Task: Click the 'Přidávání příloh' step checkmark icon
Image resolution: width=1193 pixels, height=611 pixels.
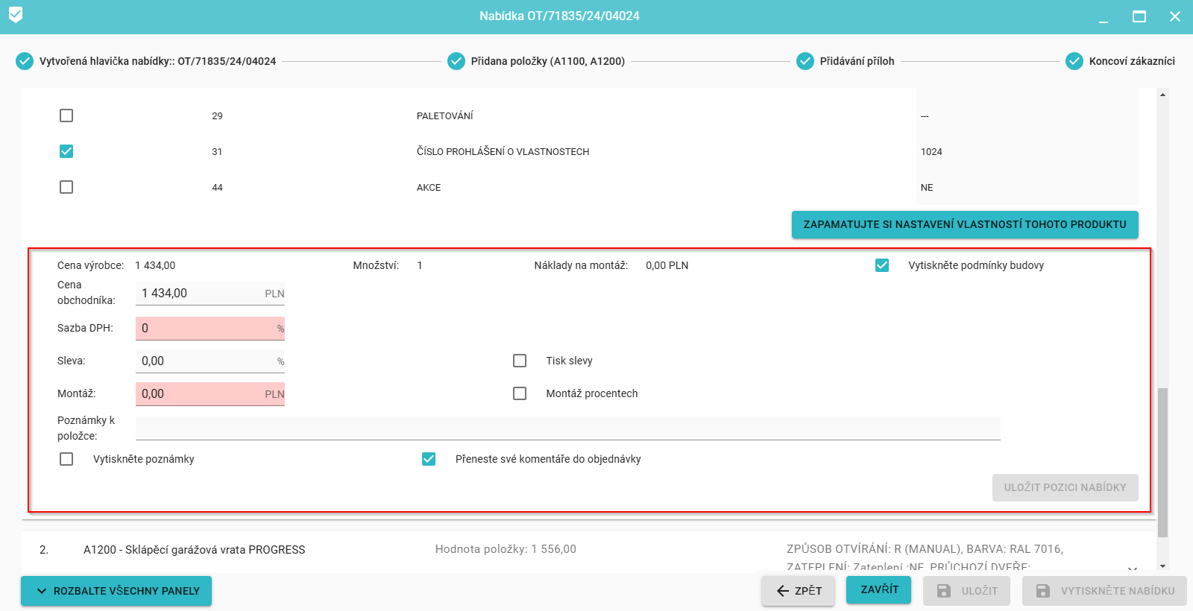Action: pyautogui.click(x=805, y=61)
